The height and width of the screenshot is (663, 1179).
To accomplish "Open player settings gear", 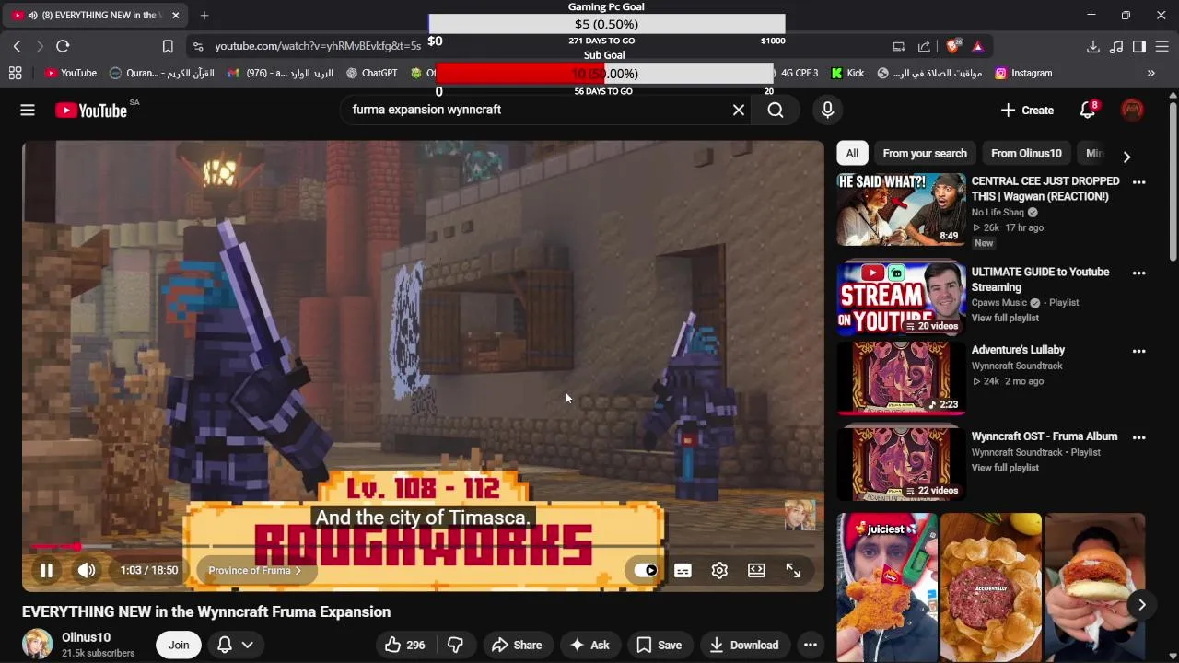I will point(719,571).
